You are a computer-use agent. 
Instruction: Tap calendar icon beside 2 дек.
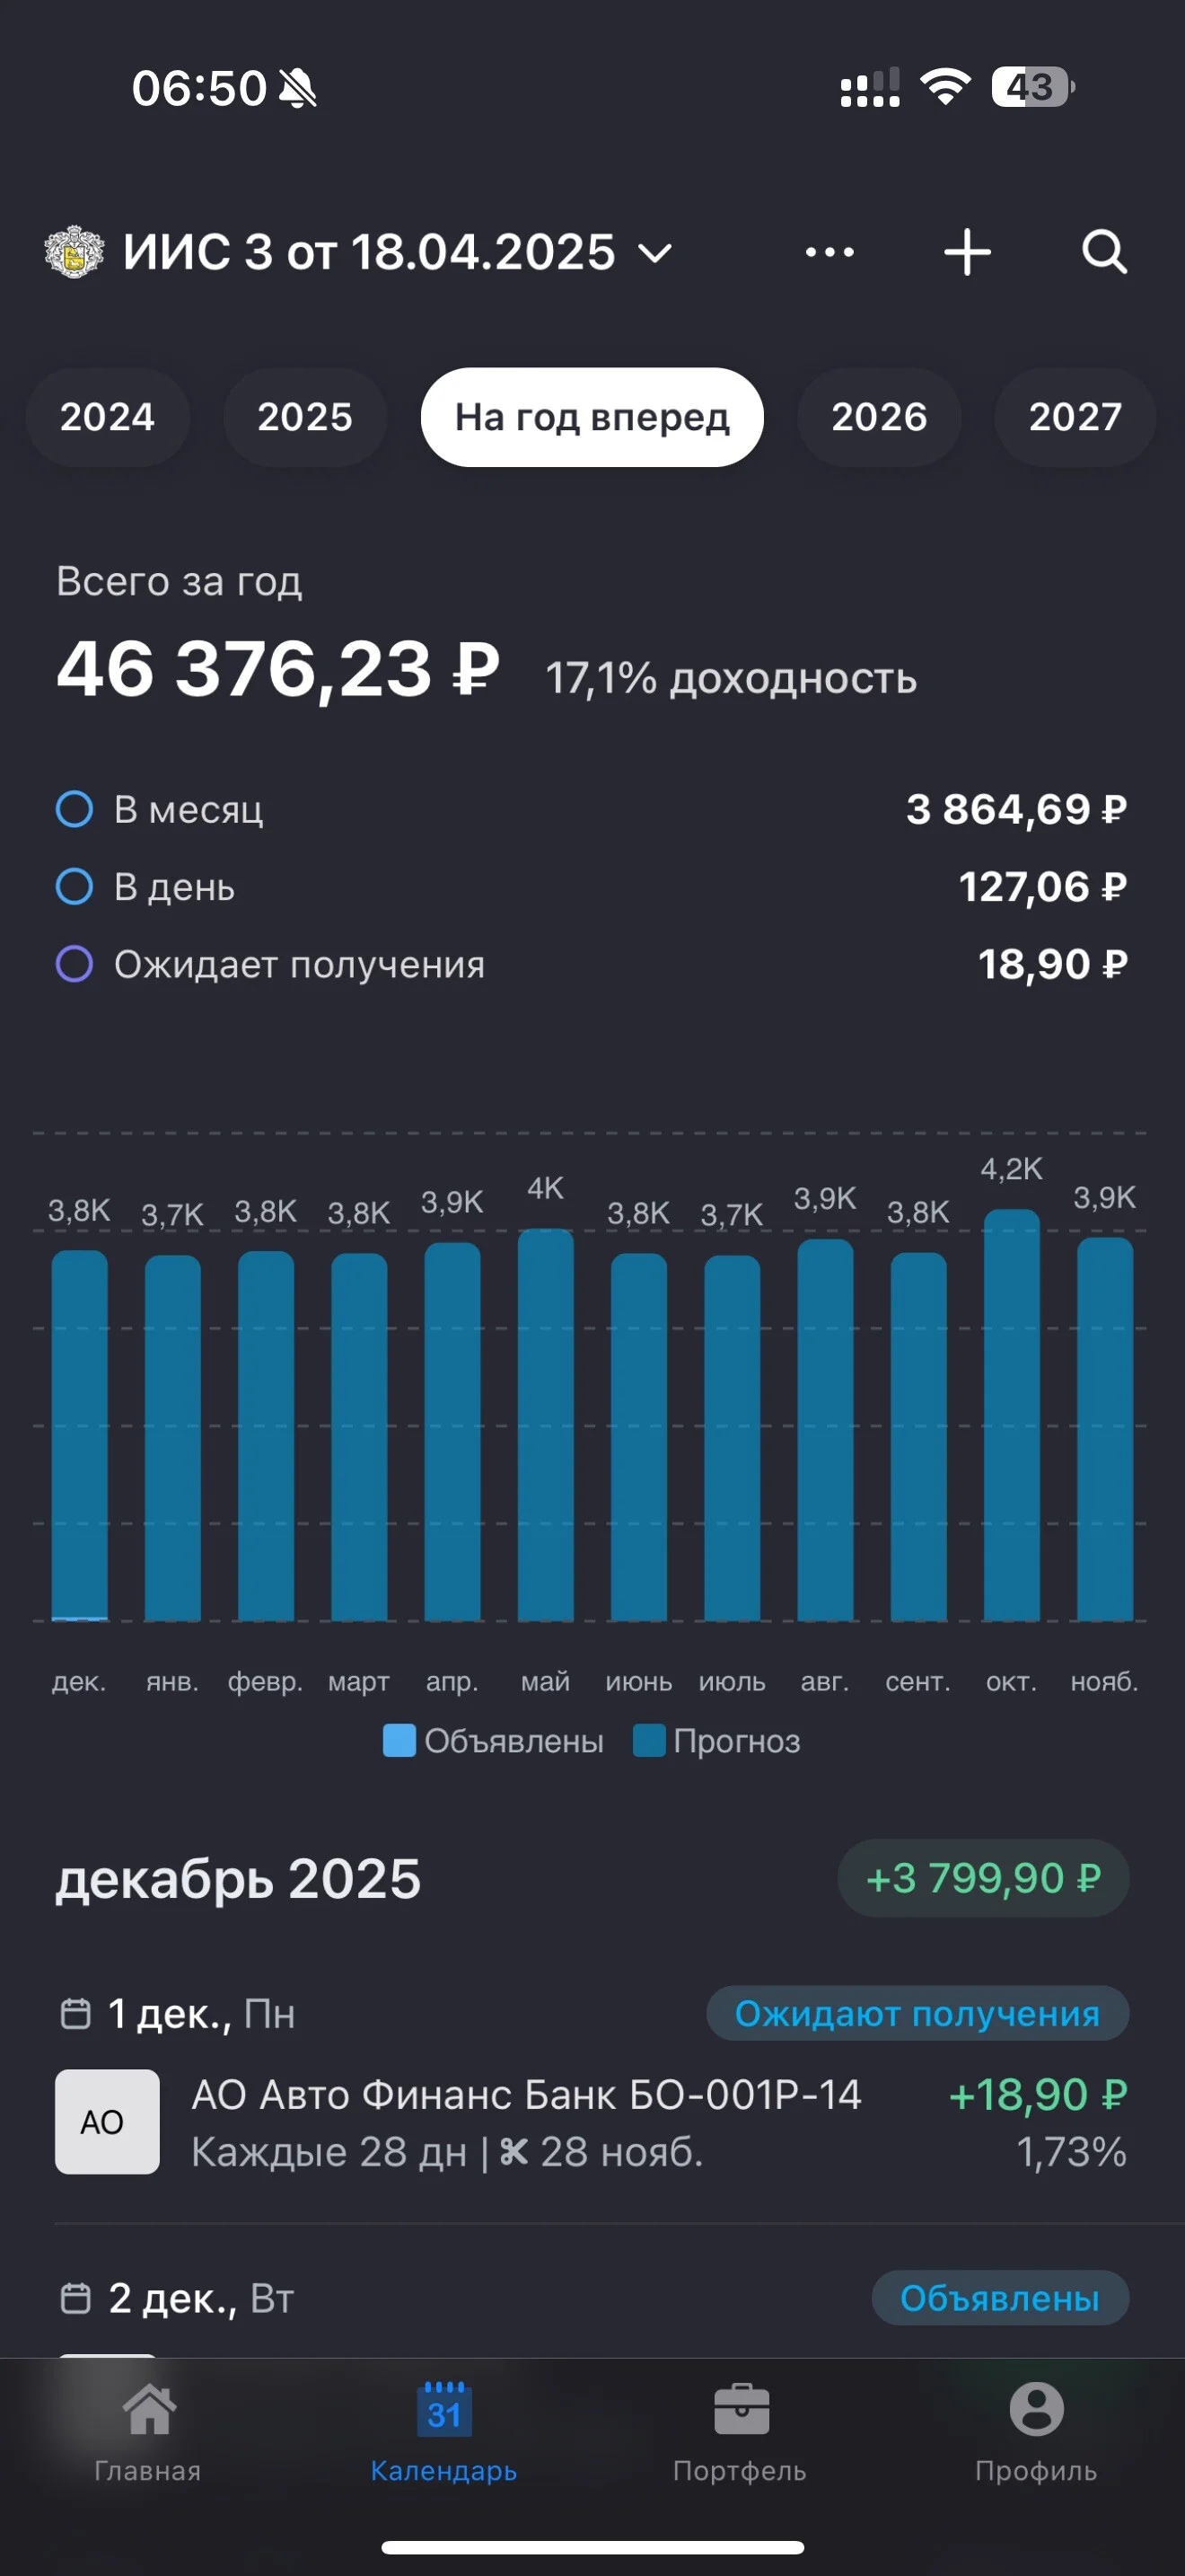click(76, 2298)
